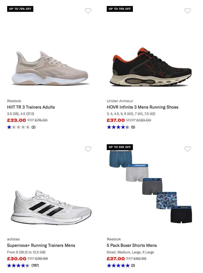Open the black Under Armour shoe image

[151, 67]
